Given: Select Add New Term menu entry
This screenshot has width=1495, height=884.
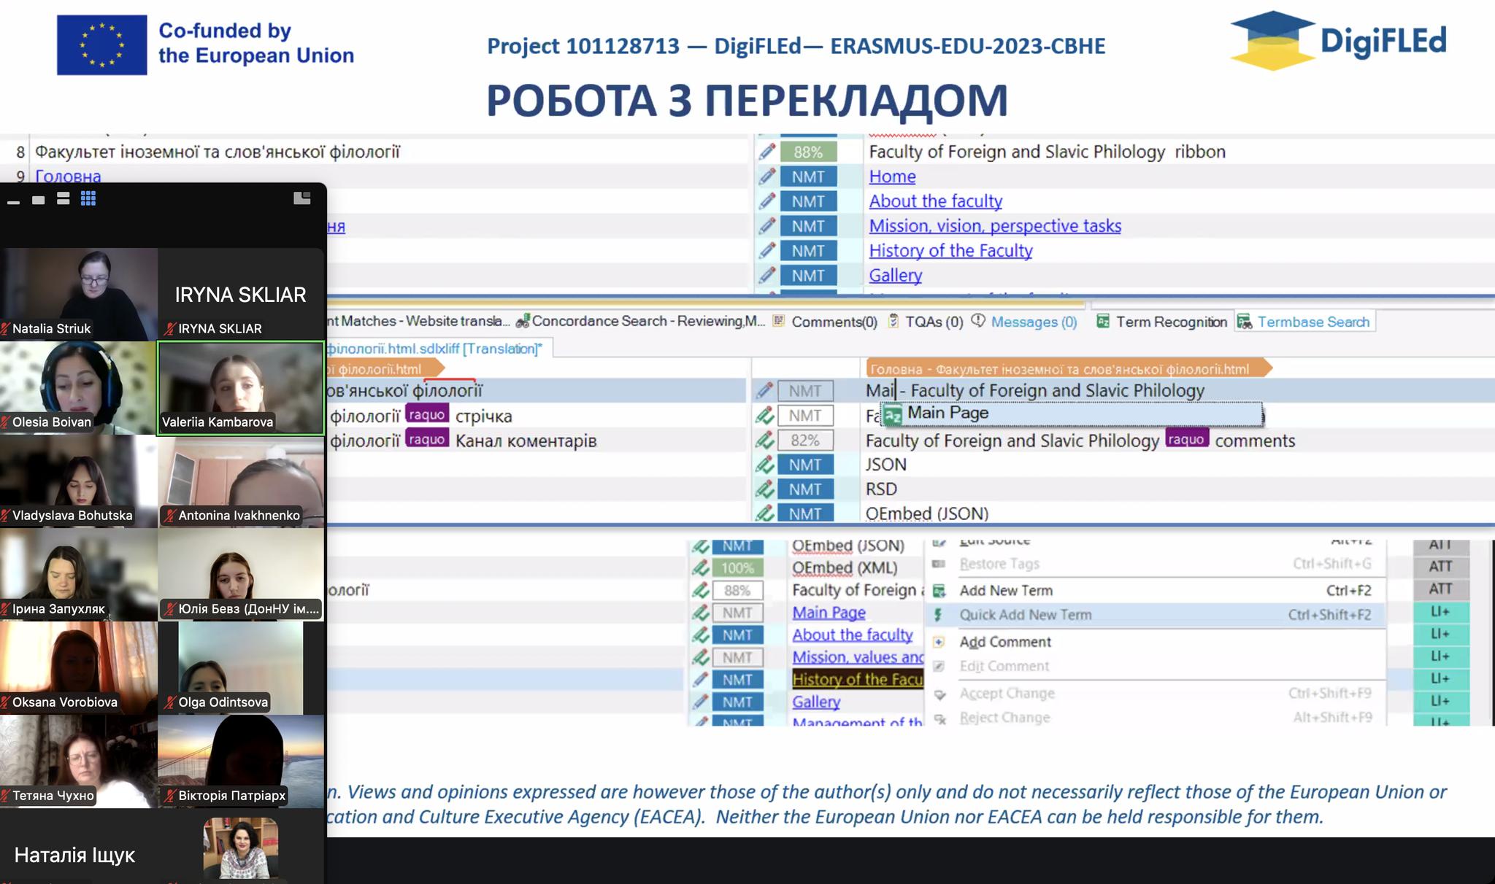Looking at the screenshot, I should (1005, 590).
